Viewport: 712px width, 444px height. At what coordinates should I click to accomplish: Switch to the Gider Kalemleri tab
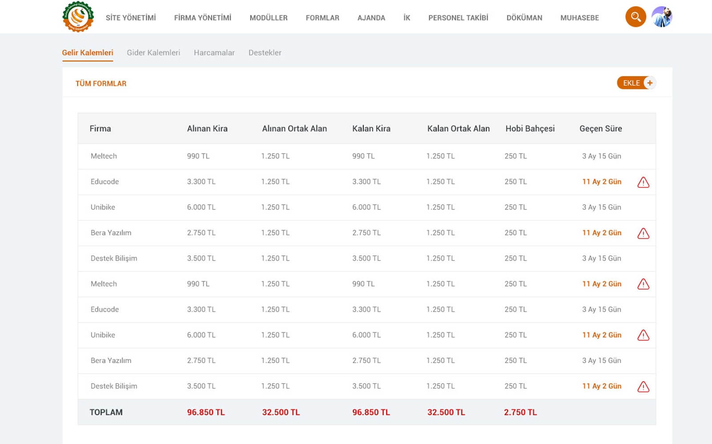pos(154,52)
